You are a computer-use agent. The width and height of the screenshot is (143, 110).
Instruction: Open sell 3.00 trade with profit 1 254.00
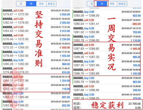click(x=36, y=79)
